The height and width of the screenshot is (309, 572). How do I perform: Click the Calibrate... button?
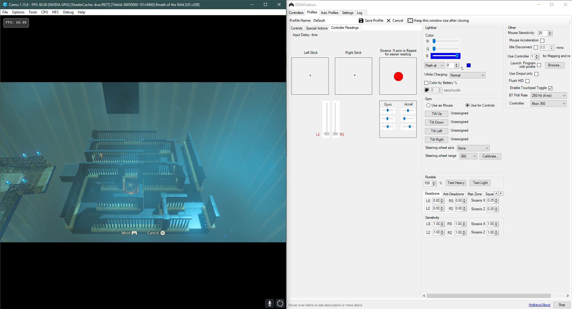(490, 156)
